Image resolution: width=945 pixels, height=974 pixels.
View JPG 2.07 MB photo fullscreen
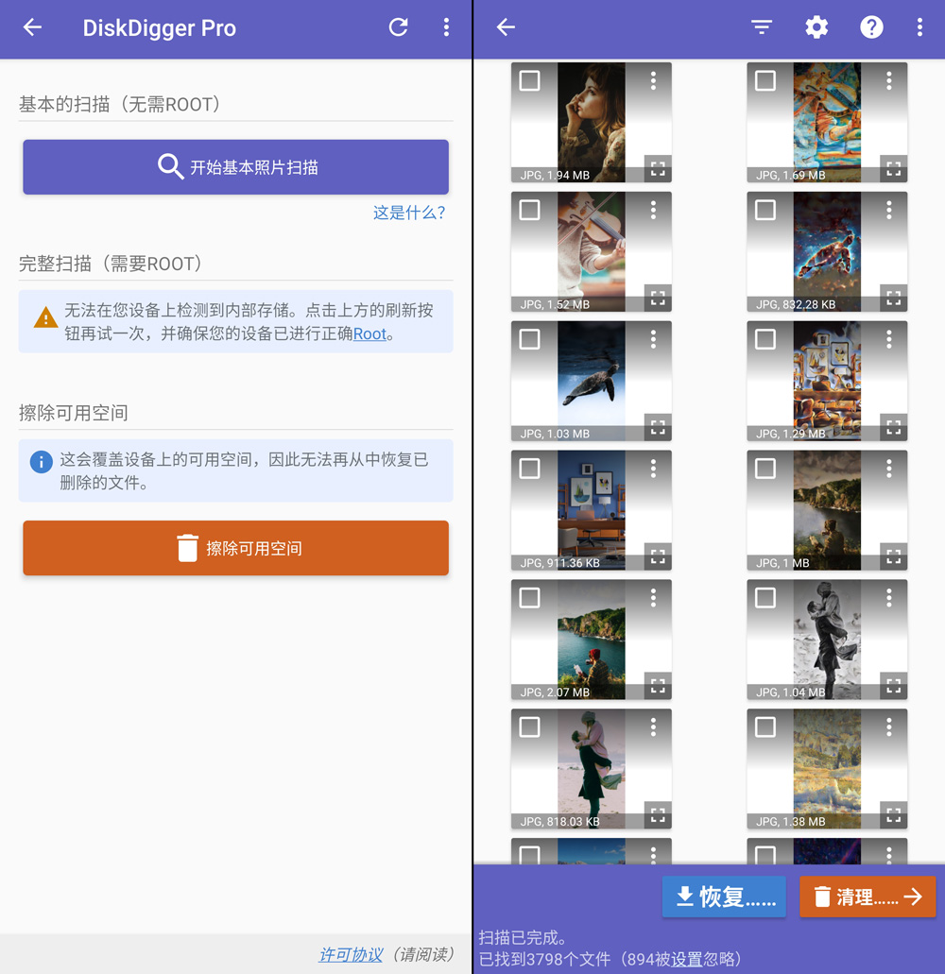[x=658, y=685]
